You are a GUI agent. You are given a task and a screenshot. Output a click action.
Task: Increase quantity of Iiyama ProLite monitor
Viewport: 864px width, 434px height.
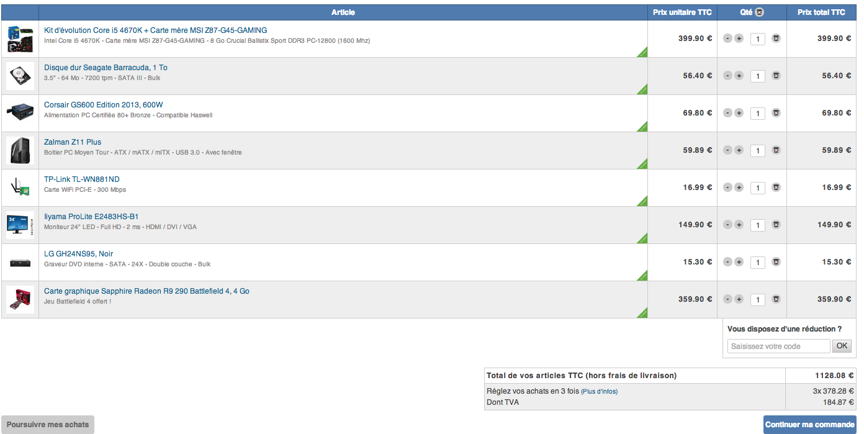739,225
